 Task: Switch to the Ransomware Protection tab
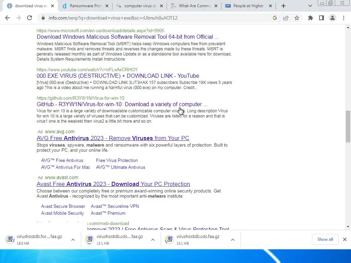click(x=85, y=6)
